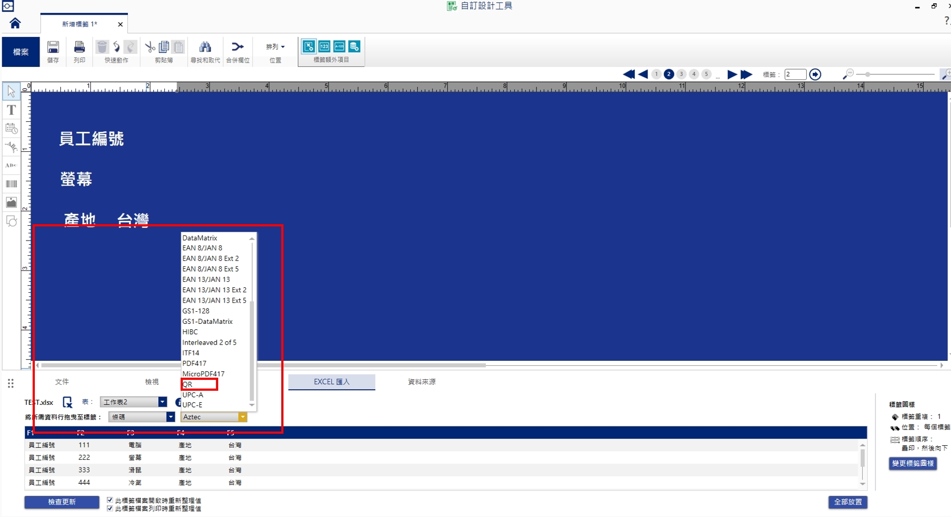This screenshot has height=517, width=951.
Task: Select the pointer arrow tool
Action: tap(11, 91)
